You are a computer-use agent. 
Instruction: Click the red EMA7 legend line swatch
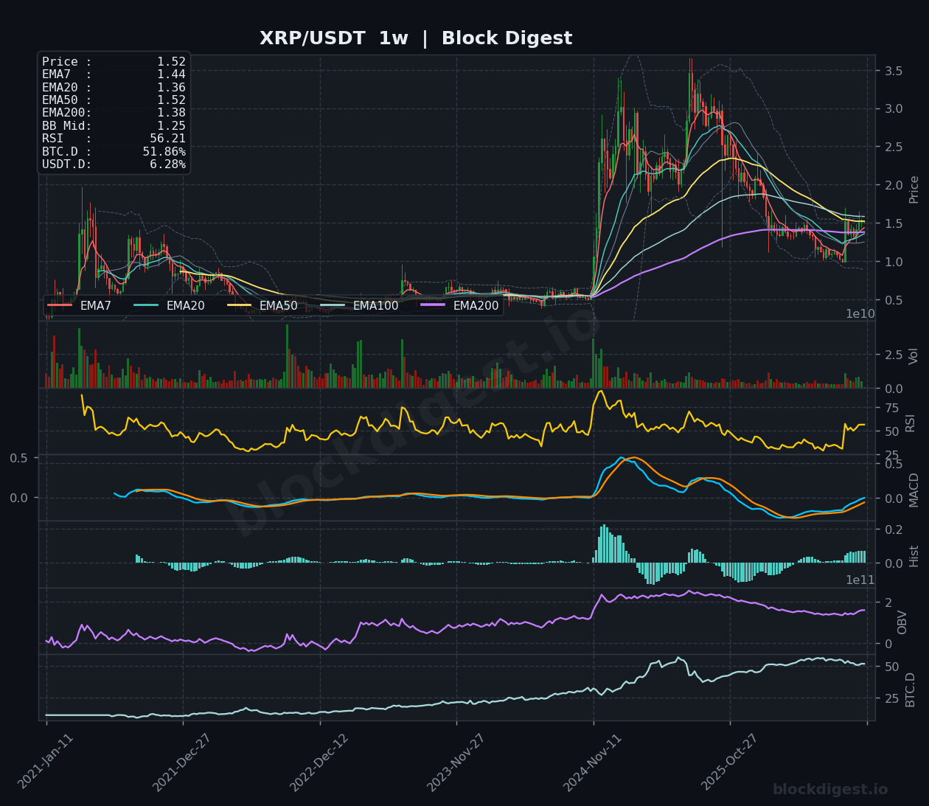click(60, 305)
